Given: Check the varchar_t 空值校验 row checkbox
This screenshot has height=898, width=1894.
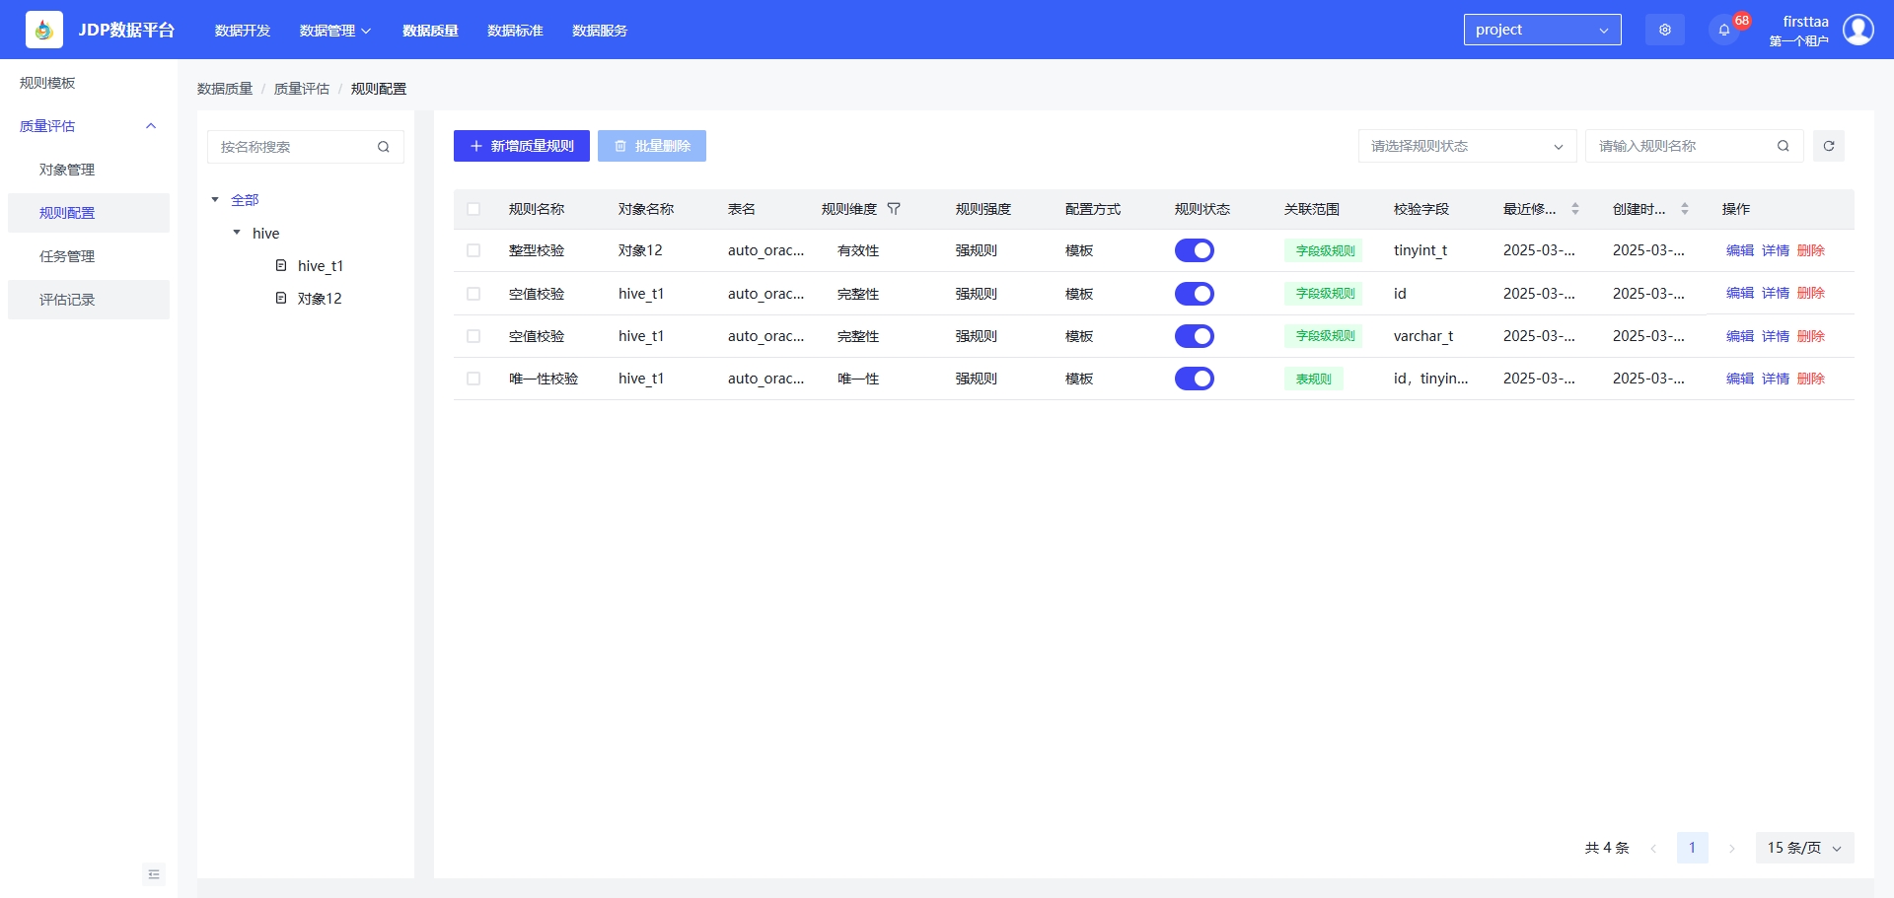Looking at the screenshot, I should pyautogui.click(x=473, y=336).
